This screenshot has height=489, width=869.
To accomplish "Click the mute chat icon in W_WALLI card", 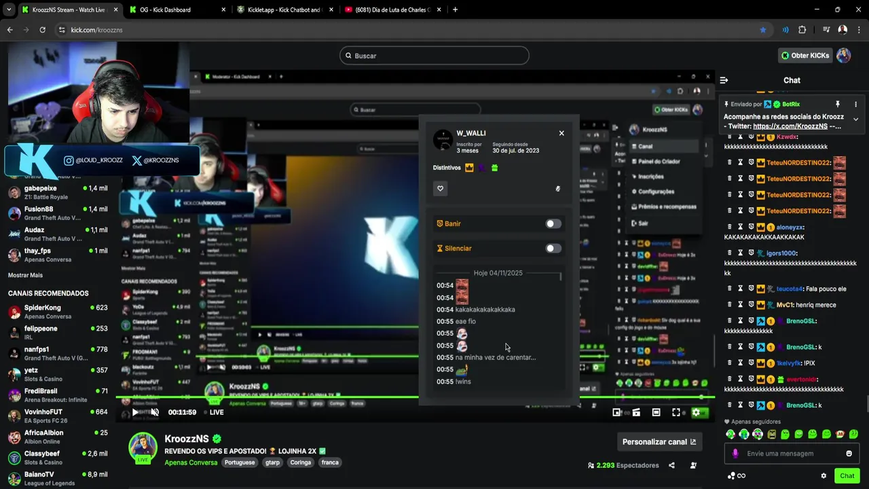I will (558, 189).
